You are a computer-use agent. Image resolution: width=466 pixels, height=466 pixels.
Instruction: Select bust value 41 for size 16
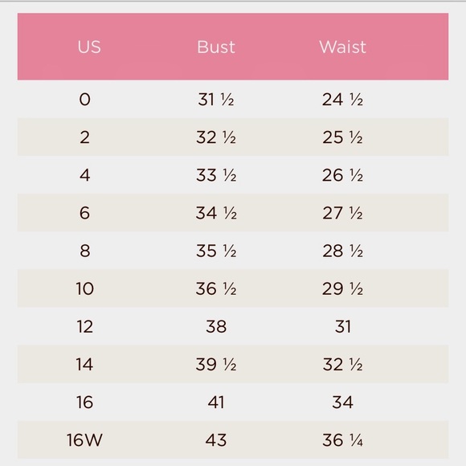pyautogui.click(x=216, y=402)
